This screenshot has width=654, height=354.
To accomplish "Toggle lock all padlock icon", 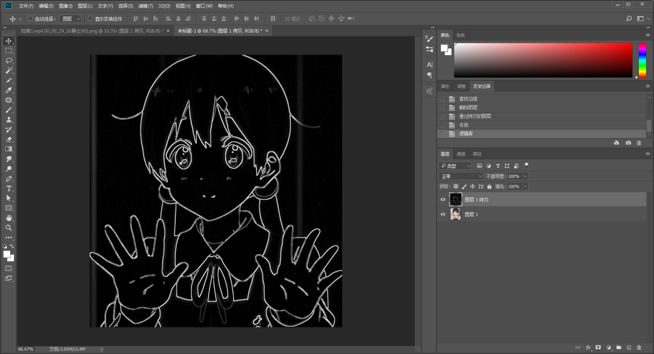I will [x=489, y=187].
